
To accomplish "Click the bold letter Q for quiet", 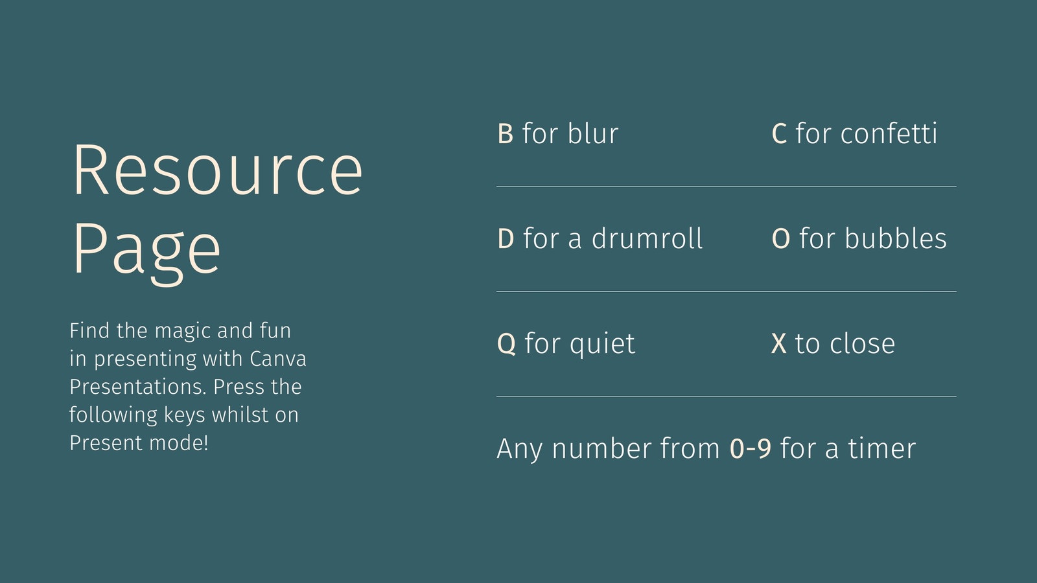I will (506, 345).
